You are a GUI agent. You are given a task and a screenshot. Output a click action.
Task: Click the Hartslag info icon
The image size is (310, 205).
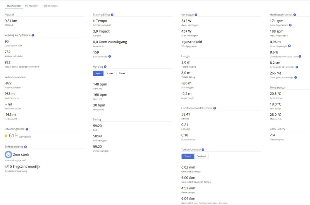coord(105,67)
